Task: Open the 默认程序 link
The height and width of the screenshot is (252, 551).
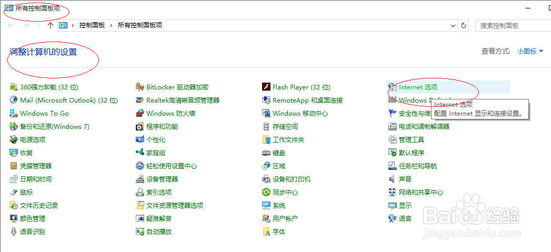Action: [x=412, y=153]
